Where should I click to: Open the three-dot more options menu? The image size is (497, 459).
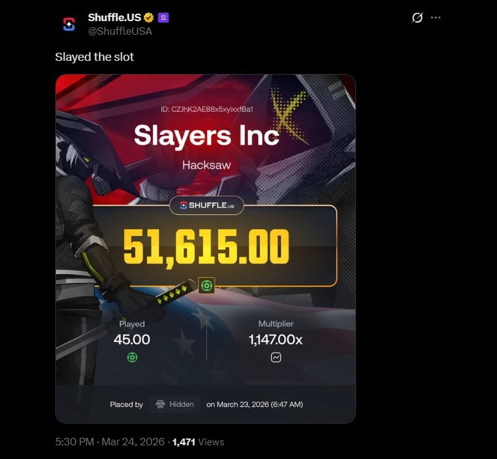point(435,17)
